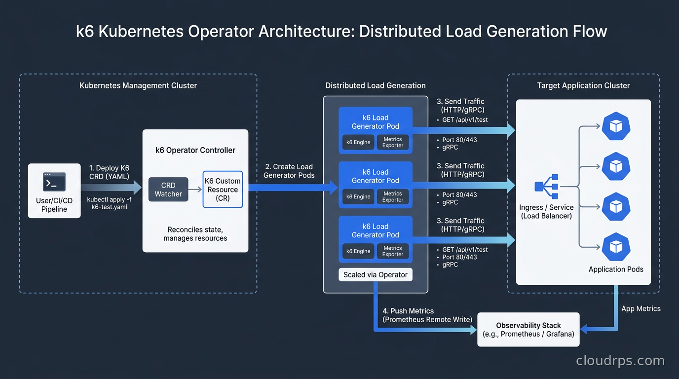679x379 pixels.
Task: Click the Distributed Load Generation heading
Action: [376, 85]
